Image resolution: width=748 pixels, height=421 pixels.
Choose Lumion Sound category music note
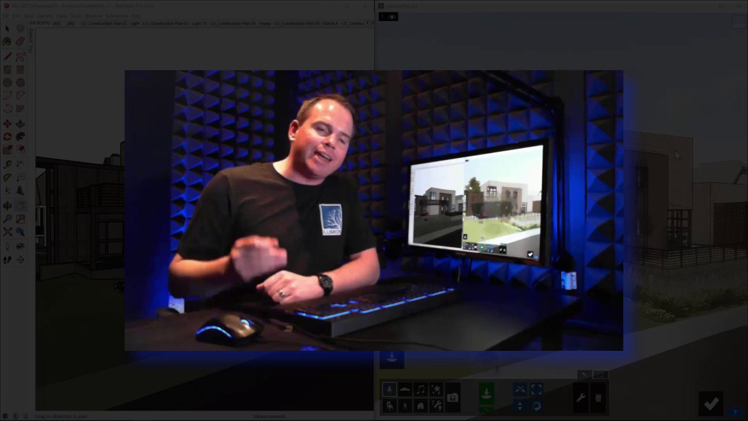[x=421, y=389]
